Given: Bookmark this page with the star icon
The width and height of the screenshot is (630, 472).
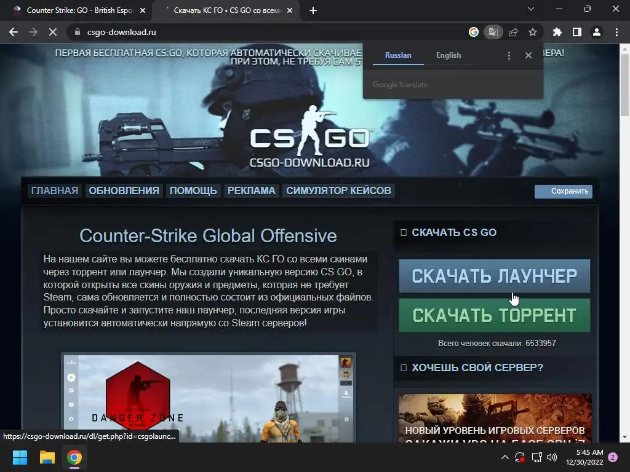Looking at the screenshot, I should coord(533,32).
